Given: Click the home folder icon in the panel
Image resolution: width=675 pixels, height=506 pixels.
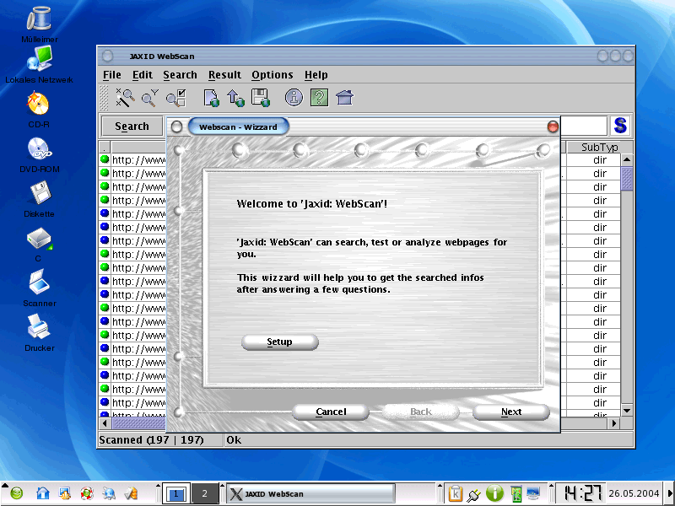Looking at the screenshot, I should click(43, 493).
